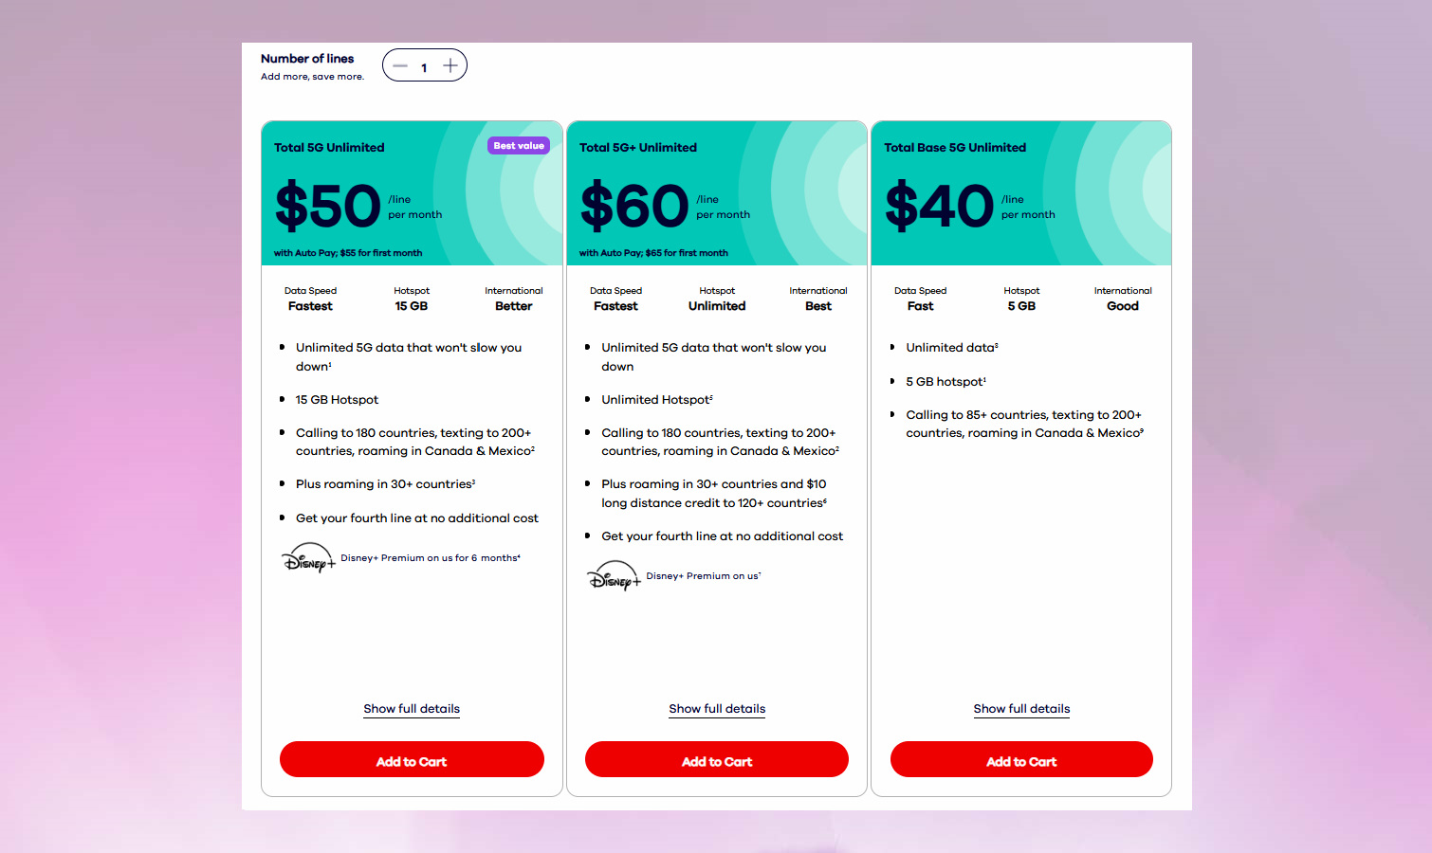Add the Total Base 5G Unlimited plan to cart

(x=1021, y=759)
